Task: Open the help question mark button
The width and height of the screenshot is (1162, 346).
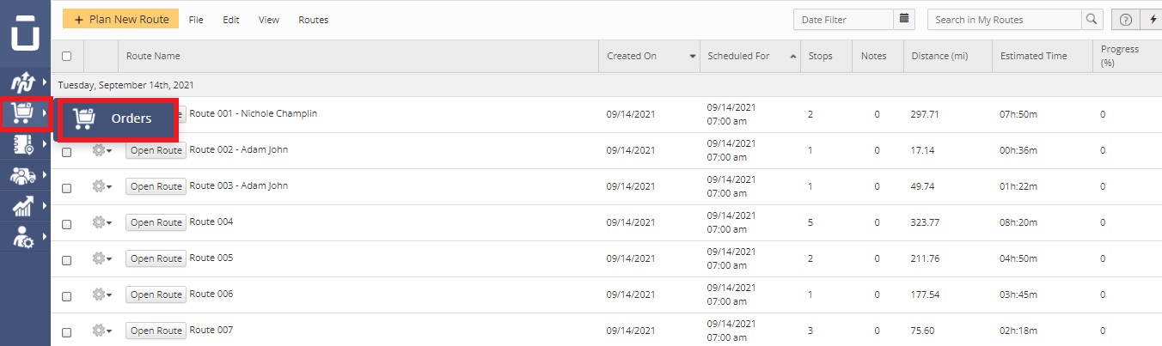Action: coord(1125,19)
